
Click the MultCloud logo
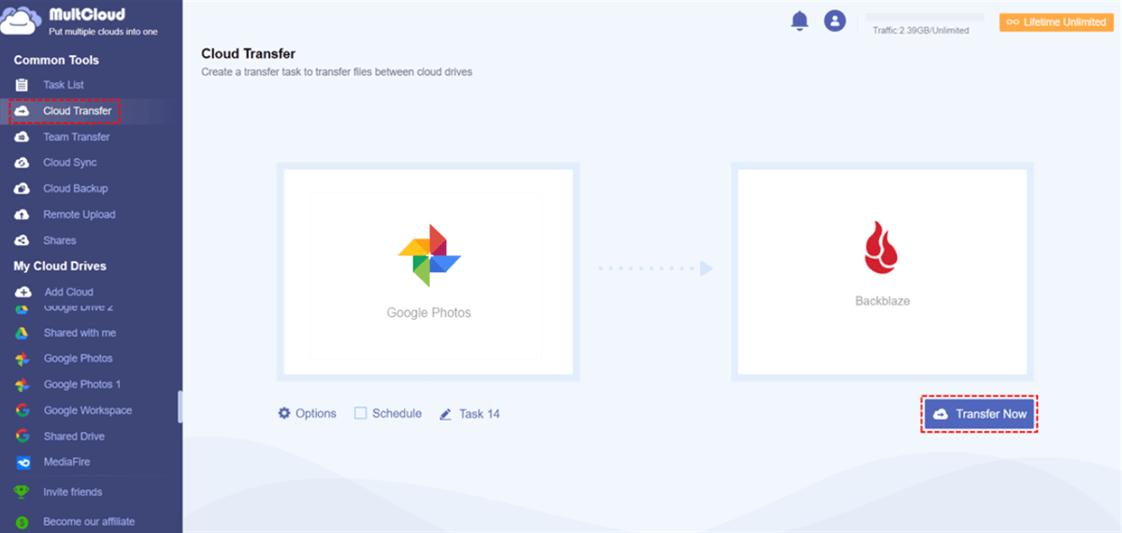pyautogui.click(x=81, y=22)
